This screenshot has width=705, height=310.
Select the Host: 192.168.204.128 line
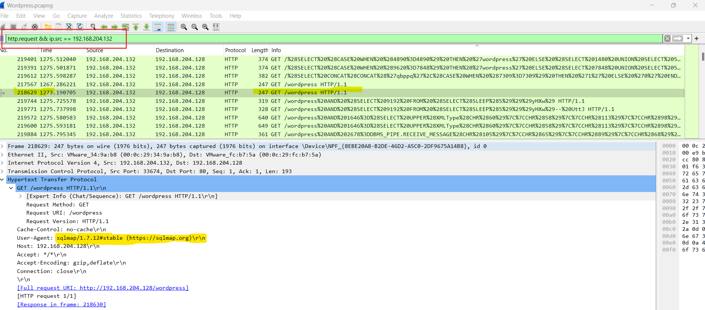(x=58, y=246)
